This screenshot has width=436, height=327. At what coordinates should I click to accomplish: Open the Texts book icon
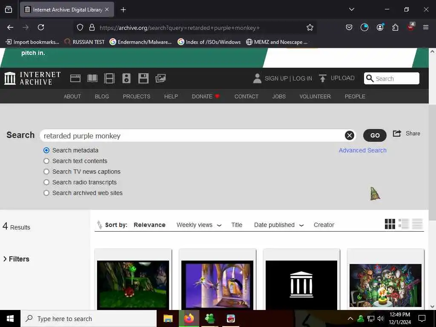(x=92, y=78)
